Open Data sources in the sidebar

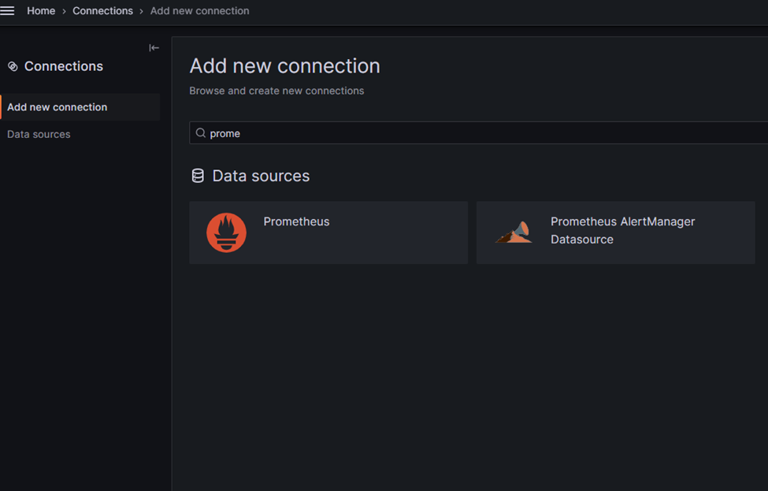[39, 134]
